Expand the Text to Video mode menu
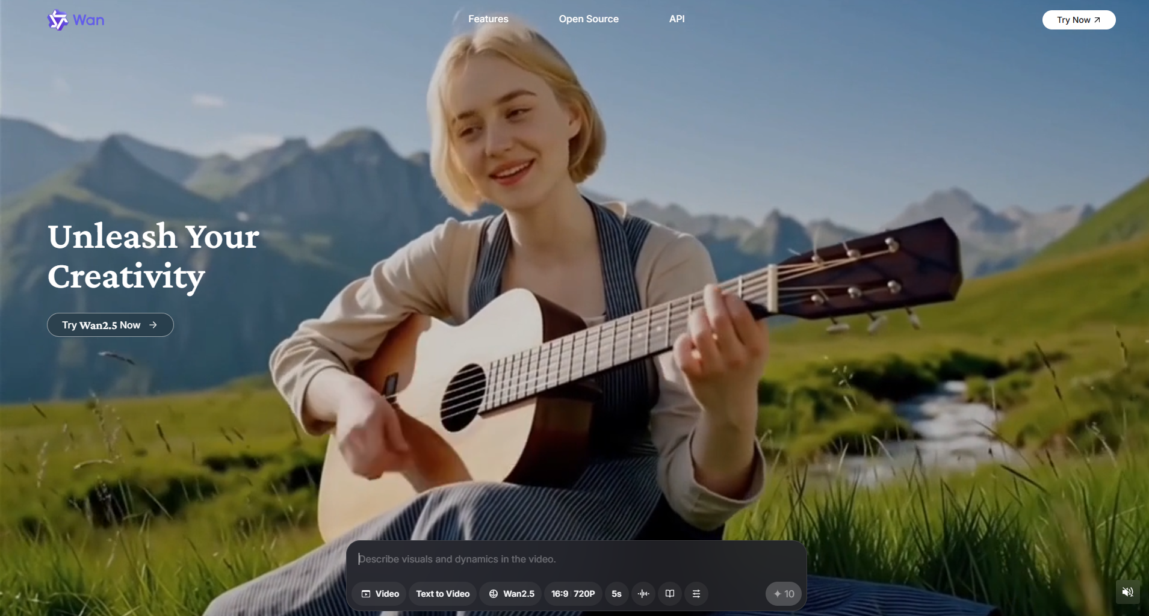The image size is (1149, 616). [442, 594]
